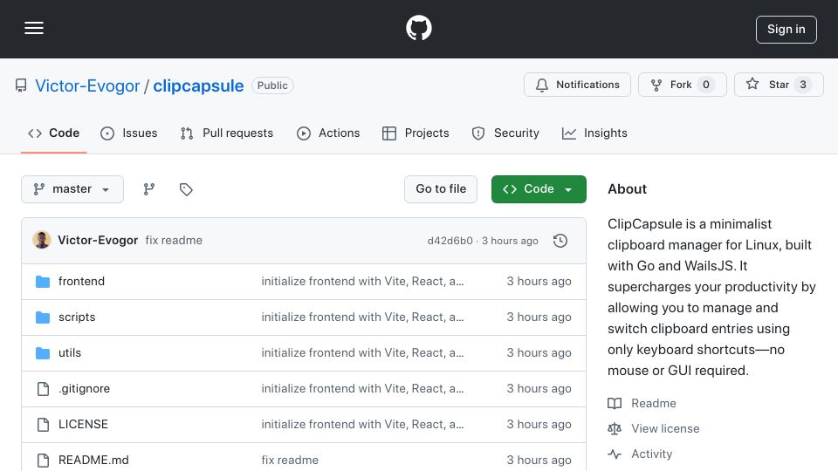Expand the green Code dropdown

point(539,189)
